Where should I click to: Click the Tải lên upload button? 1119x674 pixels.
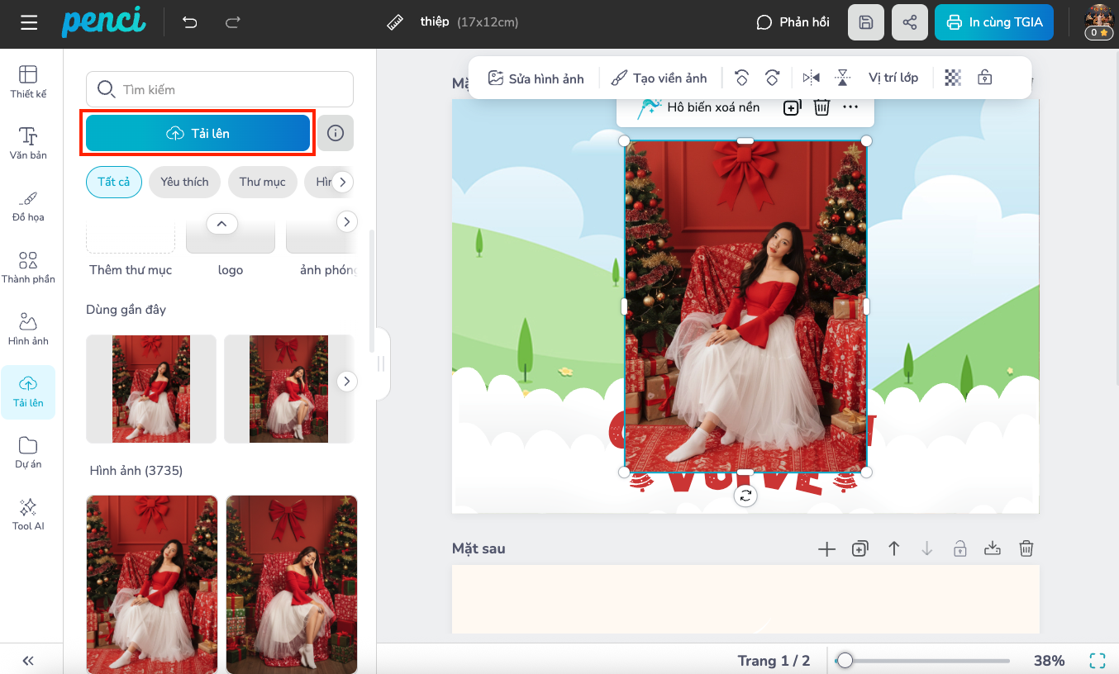pos(198,133)
